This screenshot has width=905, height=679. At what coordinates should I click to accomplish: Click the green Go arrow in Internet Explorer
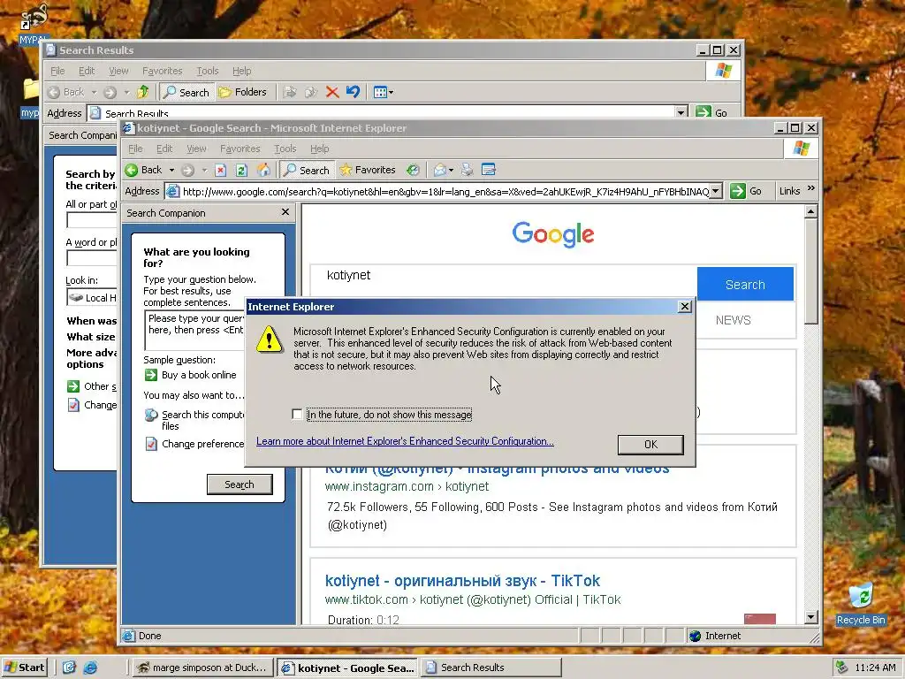738,191
